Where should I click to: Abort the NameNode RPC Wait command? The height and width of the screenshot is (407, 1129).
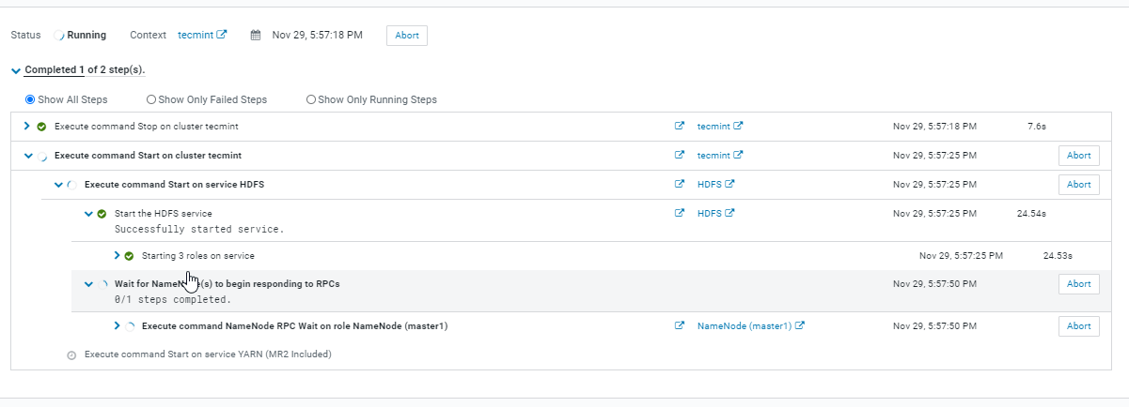click(x=1078, y=326)
